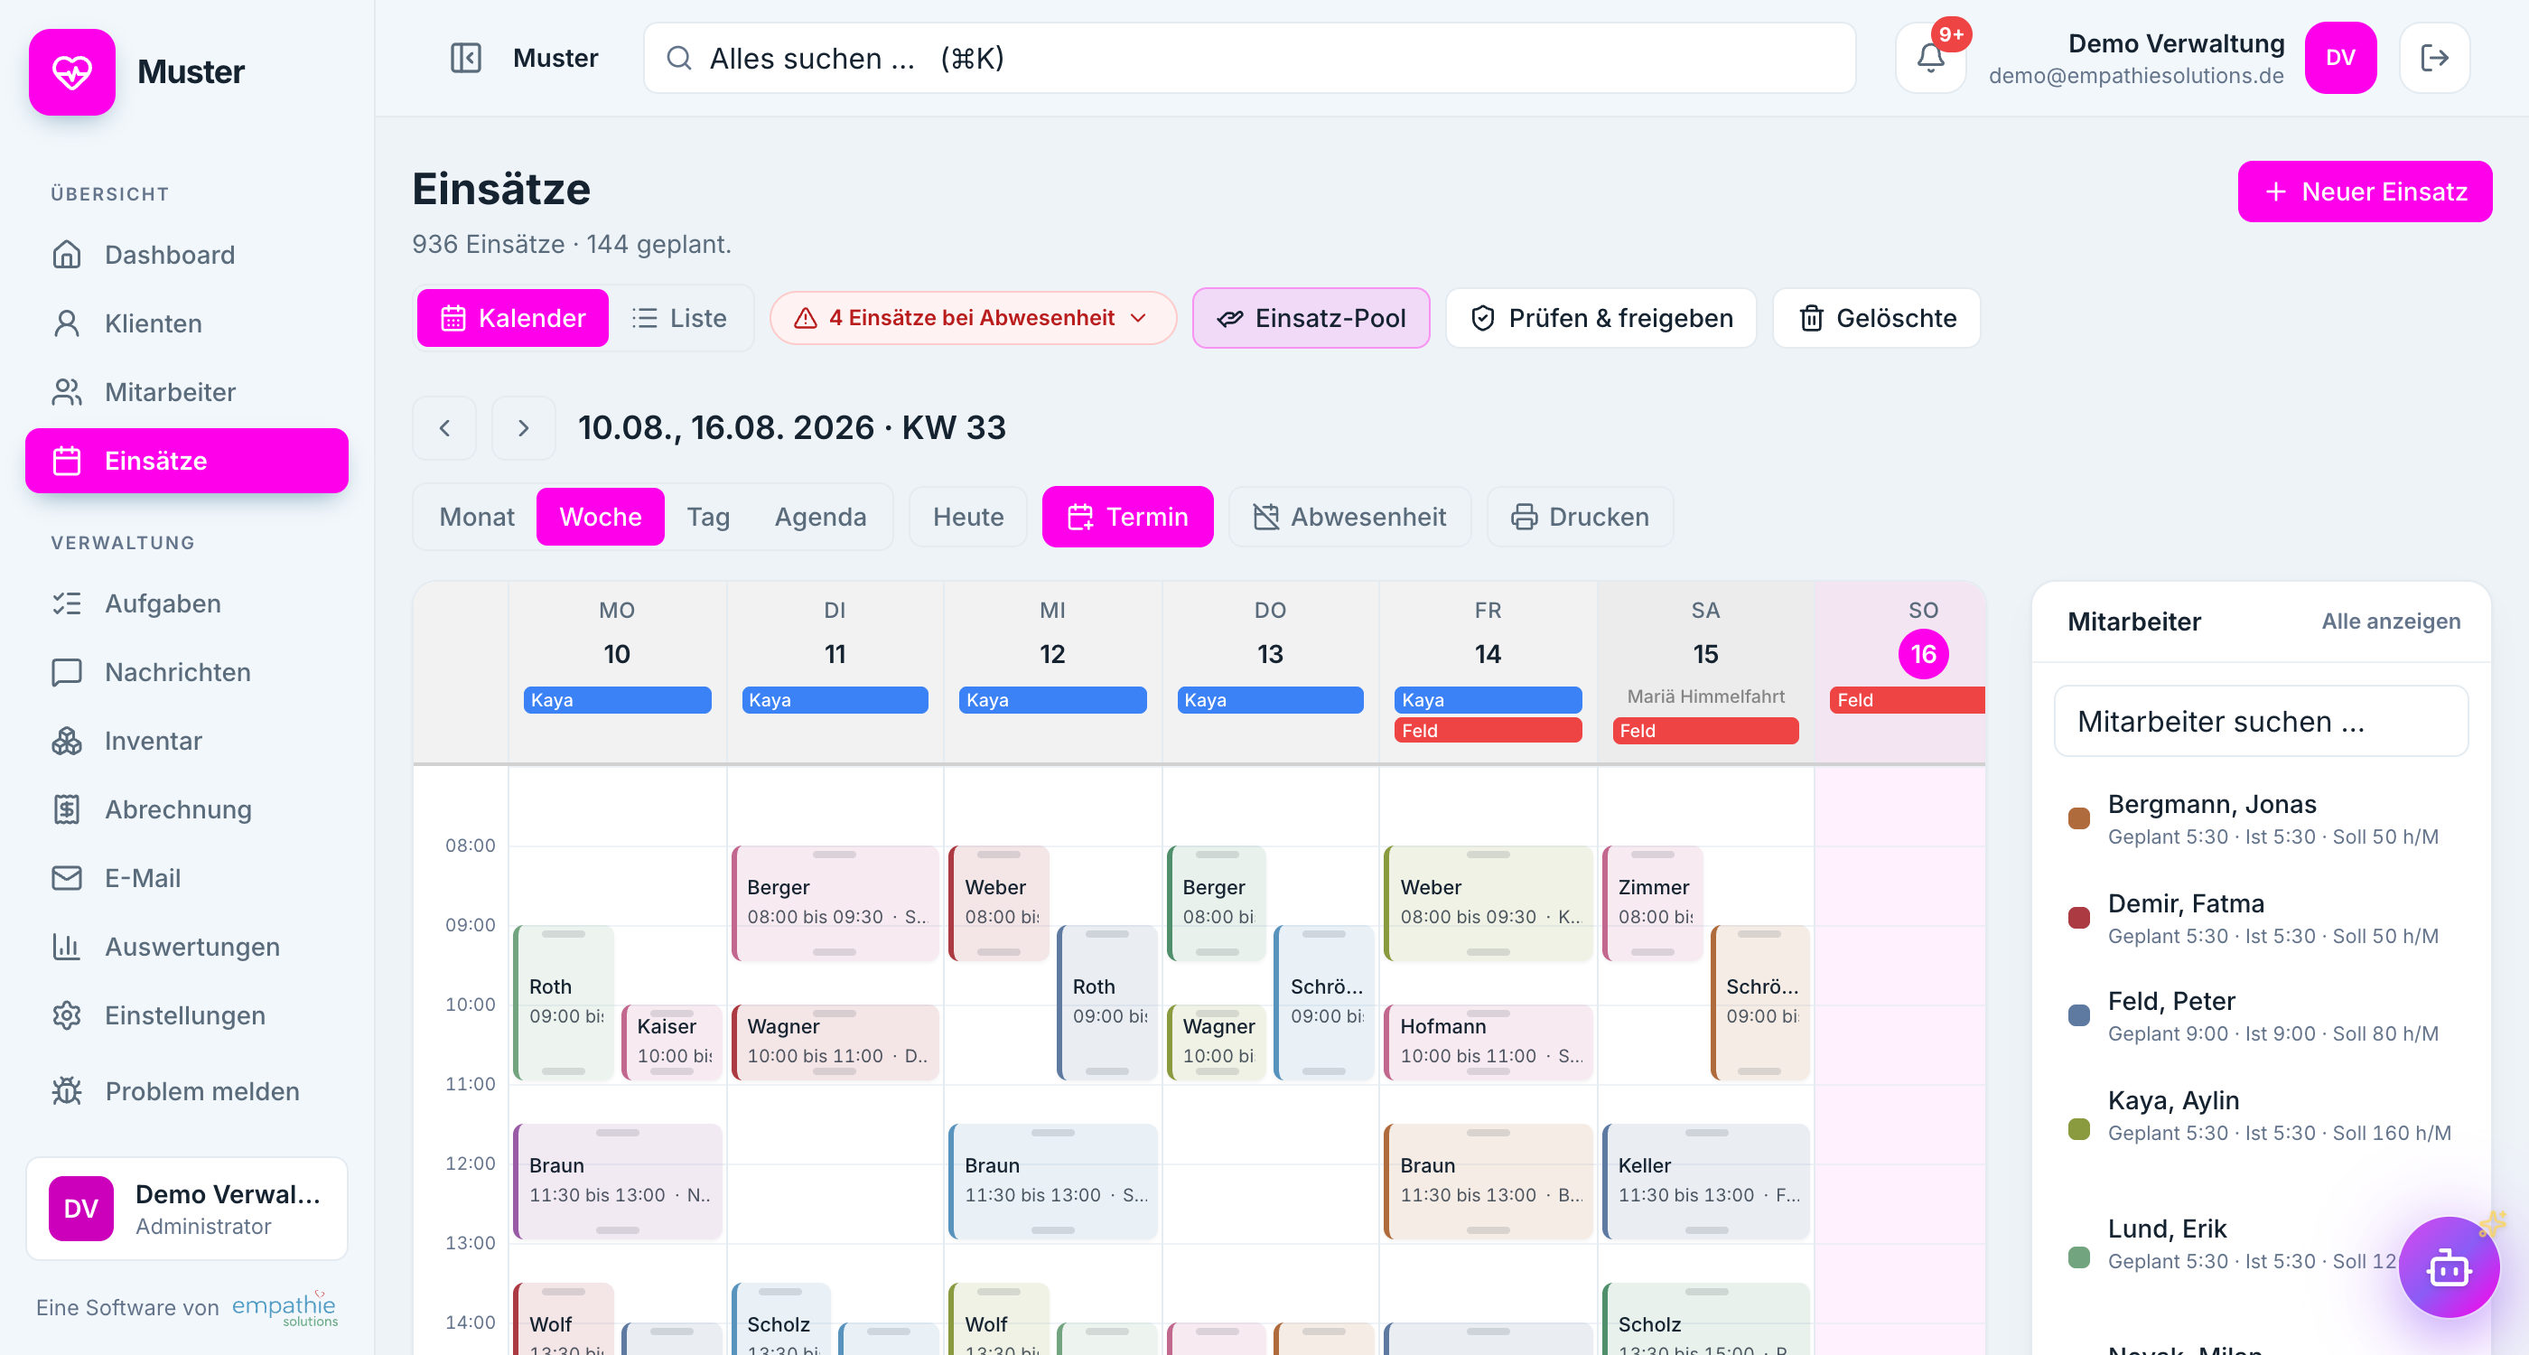Click the logout icon in the header
The height and width of the screenshot is (1355, 2529).
2435,58
